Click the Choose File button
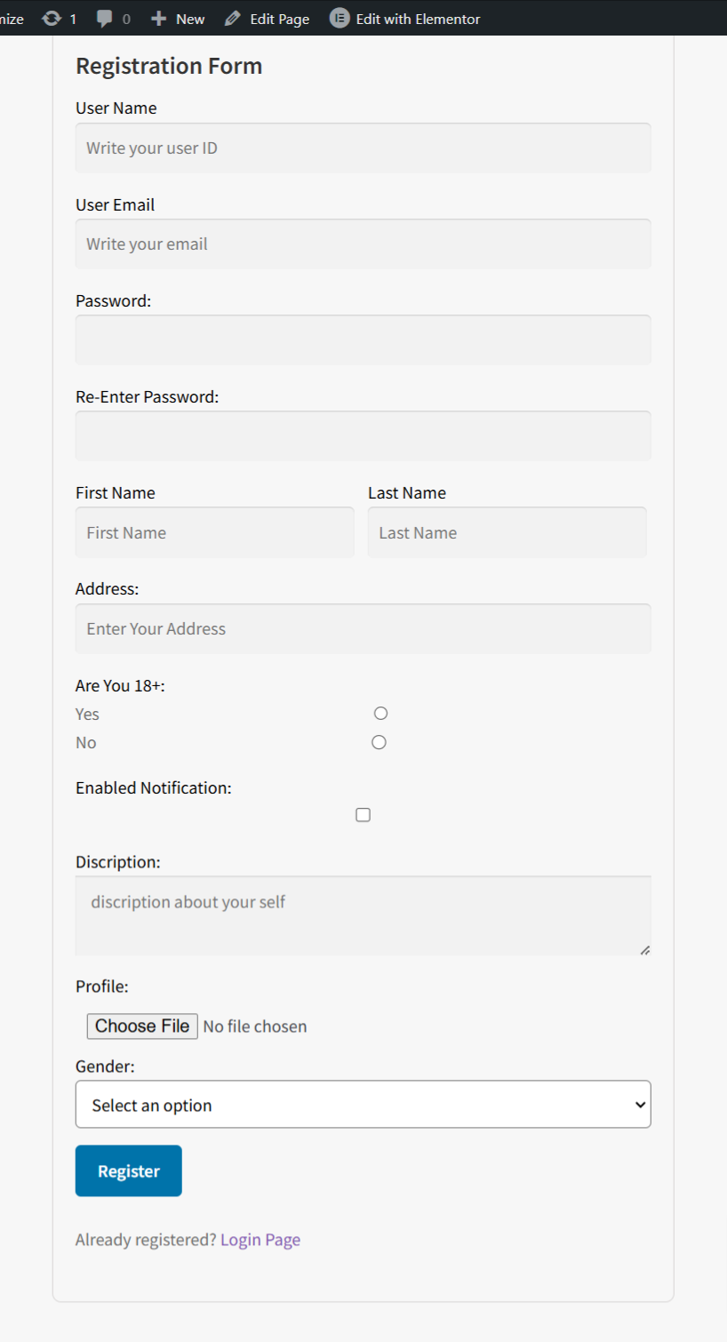The image size is (727, 1342). point(142,1026)
